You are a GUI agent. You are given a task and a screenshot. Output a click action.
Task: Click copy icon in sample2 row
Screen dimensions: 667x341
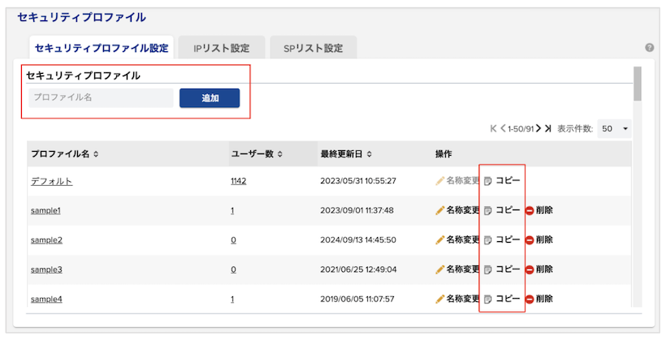pyautogui.click(x=488, y=240)
